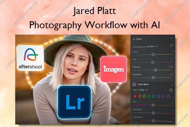This screenshot has width=190, height=127.
Task: Select the aqua color swatch
Action: (154, 97)
